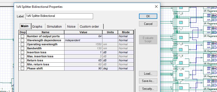Tick Disp checkbox for Return loss
The height and width of the screenshot is (92, 217).
pyautogui.click(x=22, y=61)
